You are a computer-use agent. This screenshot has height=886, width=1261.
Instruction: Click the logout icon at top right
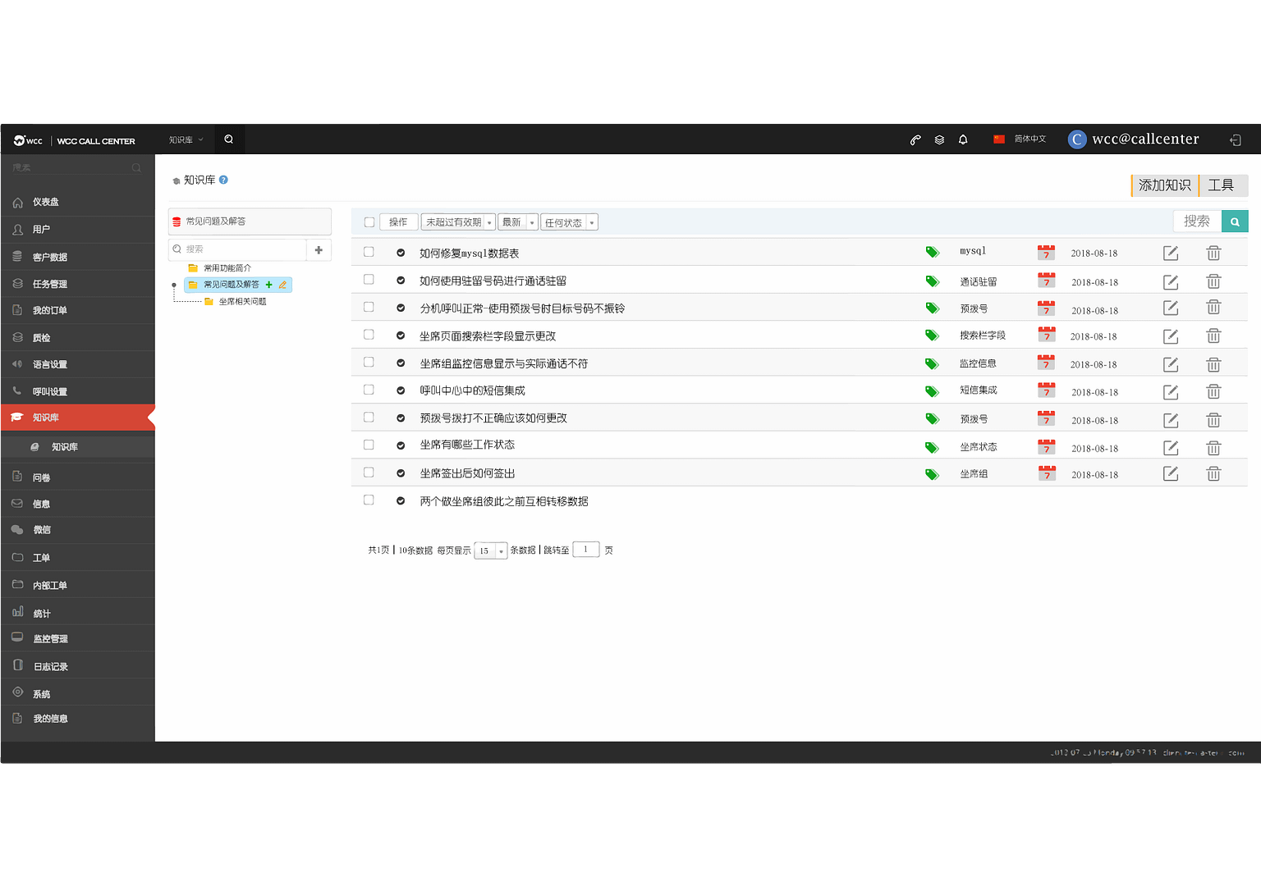[x=1235, y=140]
